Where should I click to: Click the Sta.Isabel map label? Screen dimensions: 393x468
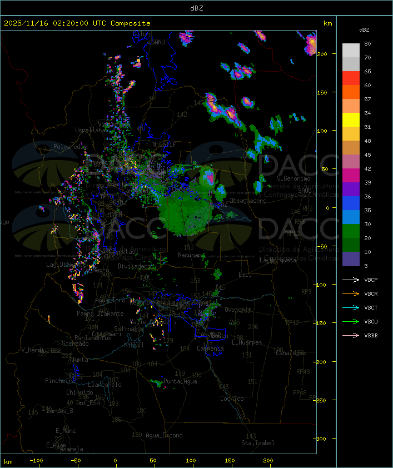click(x=258, y=443)
